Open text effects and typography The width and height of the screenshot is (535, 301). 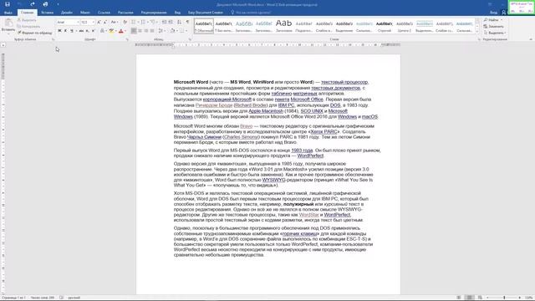pos(102,31)
